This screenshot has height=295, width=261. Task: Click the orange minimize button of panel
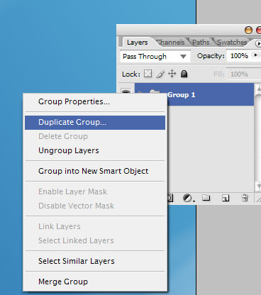click(x=248, y=30)
